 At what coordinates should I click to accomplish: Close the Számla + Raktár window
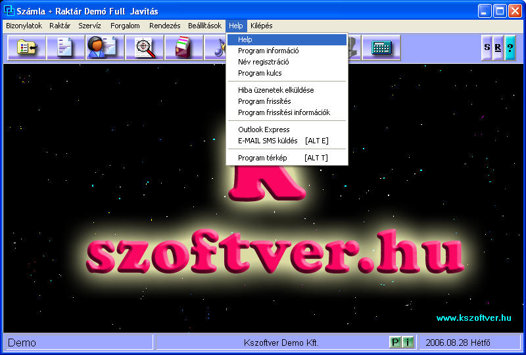(x=515, y=11)
